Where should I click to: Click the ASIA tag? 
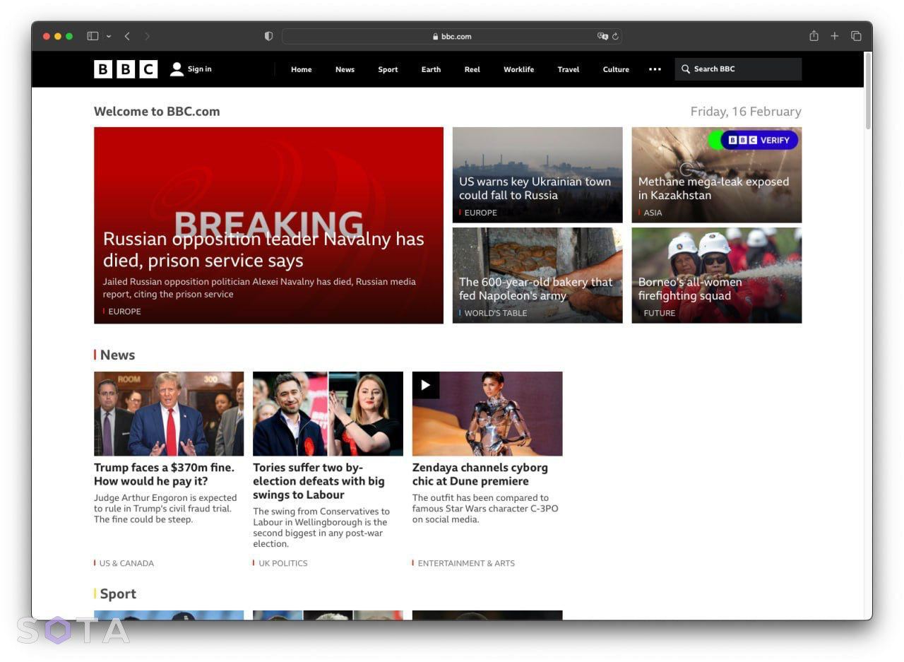(x=653, y=213)
